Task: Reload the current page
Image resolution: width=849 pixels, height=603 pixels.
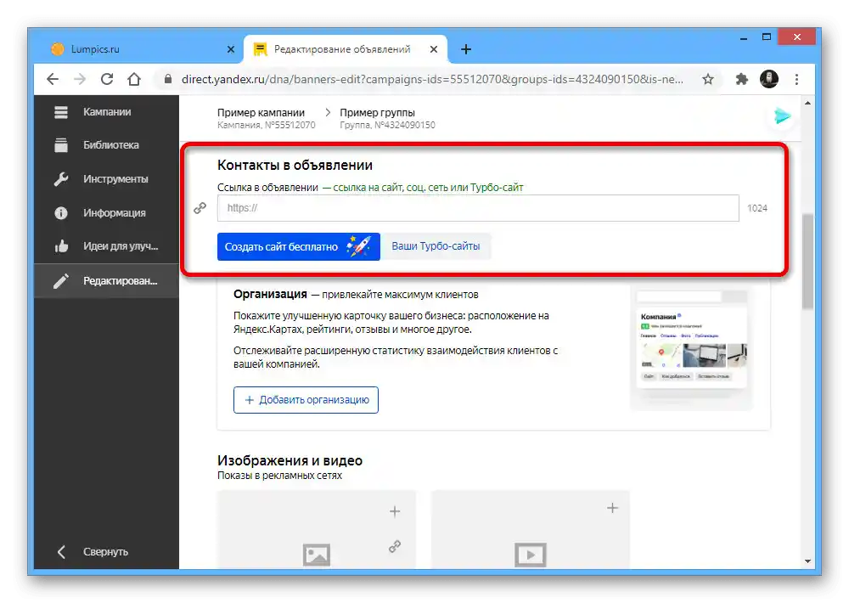Action: (107, 79)
